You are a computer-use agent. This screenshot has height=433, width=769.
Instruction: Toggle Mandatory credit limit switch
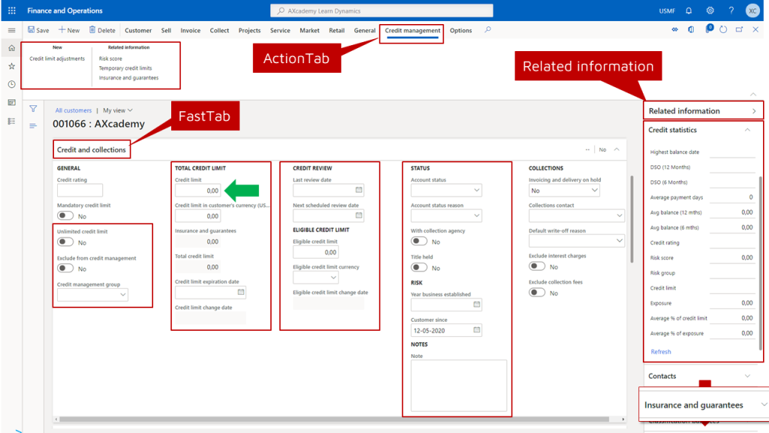click(65, 216)
